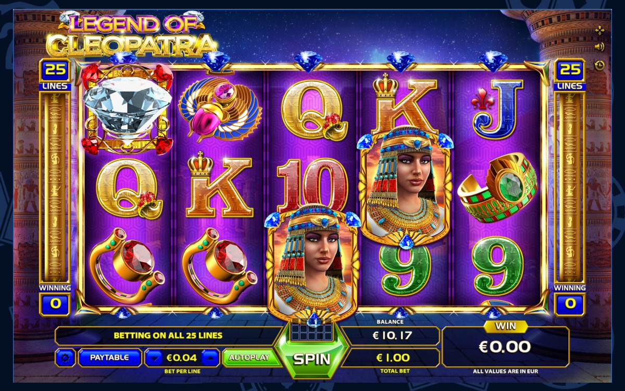The width and height of the screenshot is (625, 391).
Task: Click the emerald ring symbol
Action: click(x=498, y=187)
